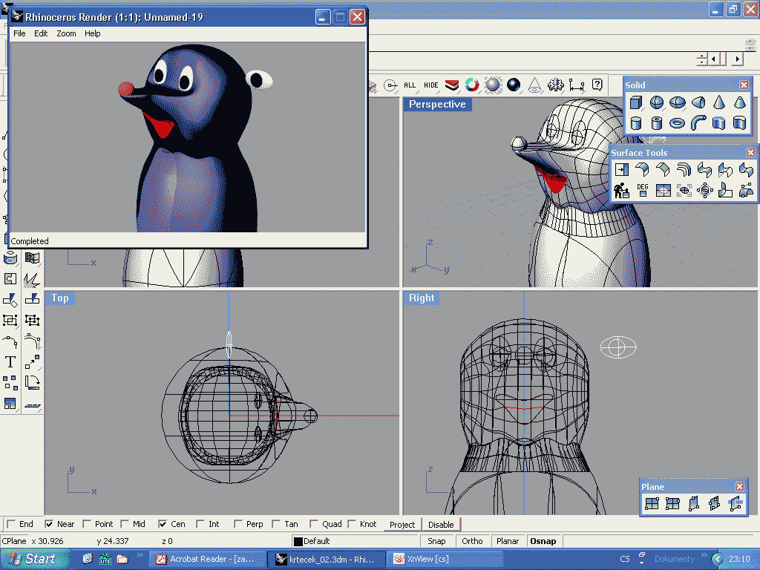Select the Tube tool in Solid panel
The image size is (760, 570).
click(x=657, y=123)
